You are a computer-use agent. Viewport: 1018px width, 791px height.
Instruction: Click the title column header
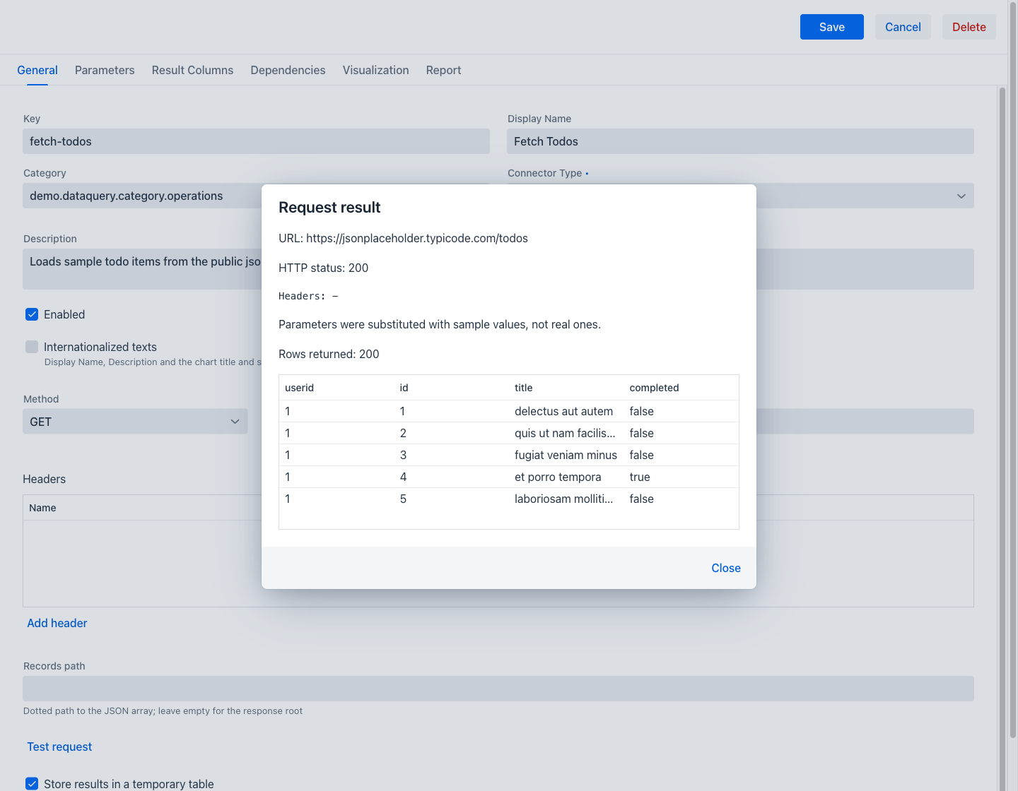(524, 388)
